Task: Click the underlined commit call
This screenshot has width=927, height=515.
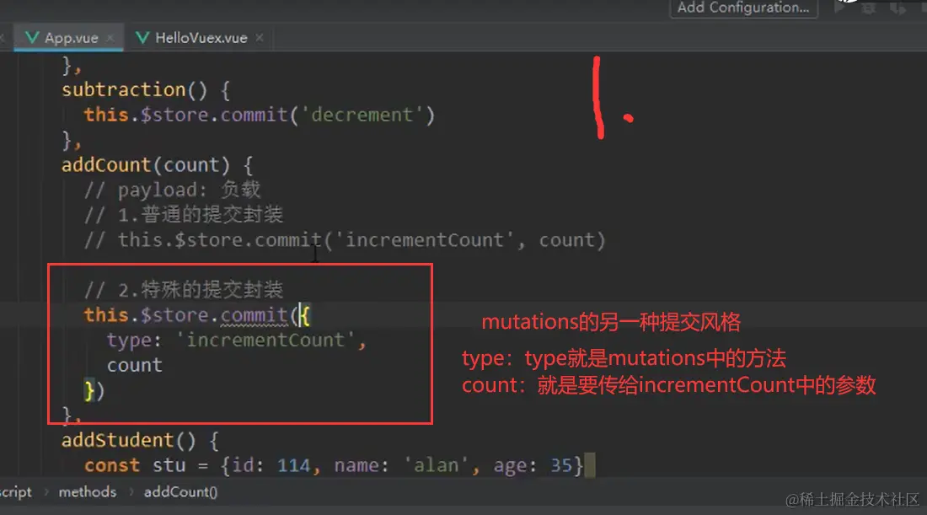Action: tap(254, 315)
